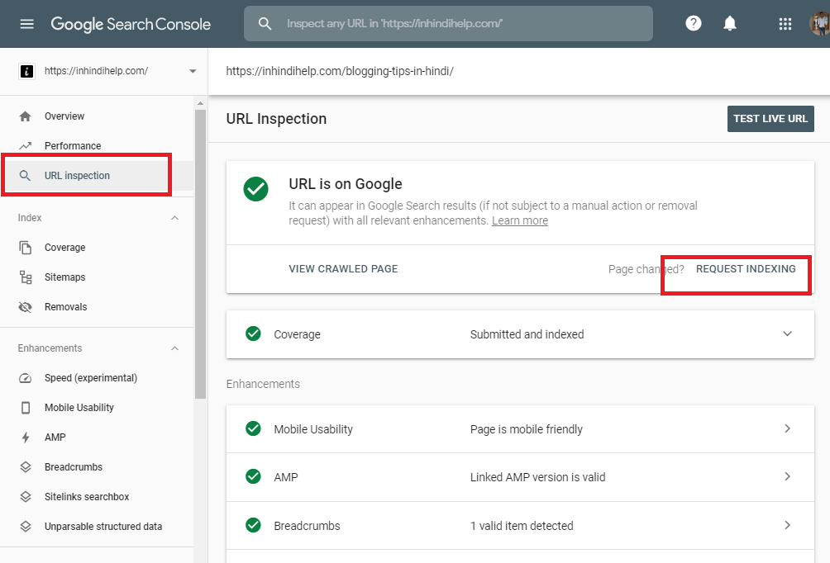Open Removals in sidebar
This screenshot has height=563, width=830.
(x=65, y=306)
